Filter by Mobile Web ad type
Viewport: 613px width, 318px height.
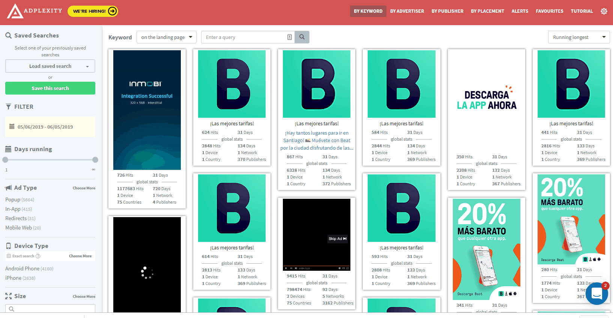[x=23, y=228]
